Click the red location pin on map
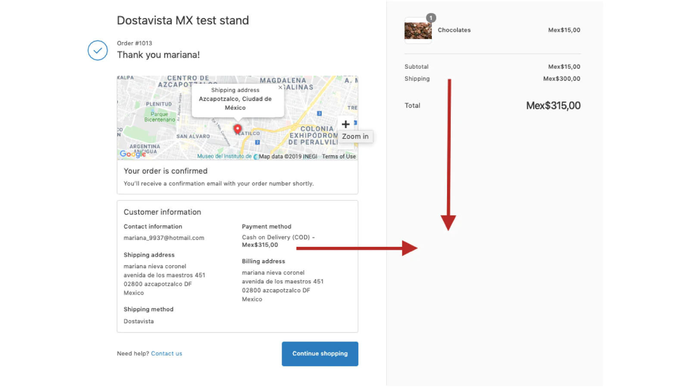The width and height of the screenshot is (689, 387). (x=237, y=129)
